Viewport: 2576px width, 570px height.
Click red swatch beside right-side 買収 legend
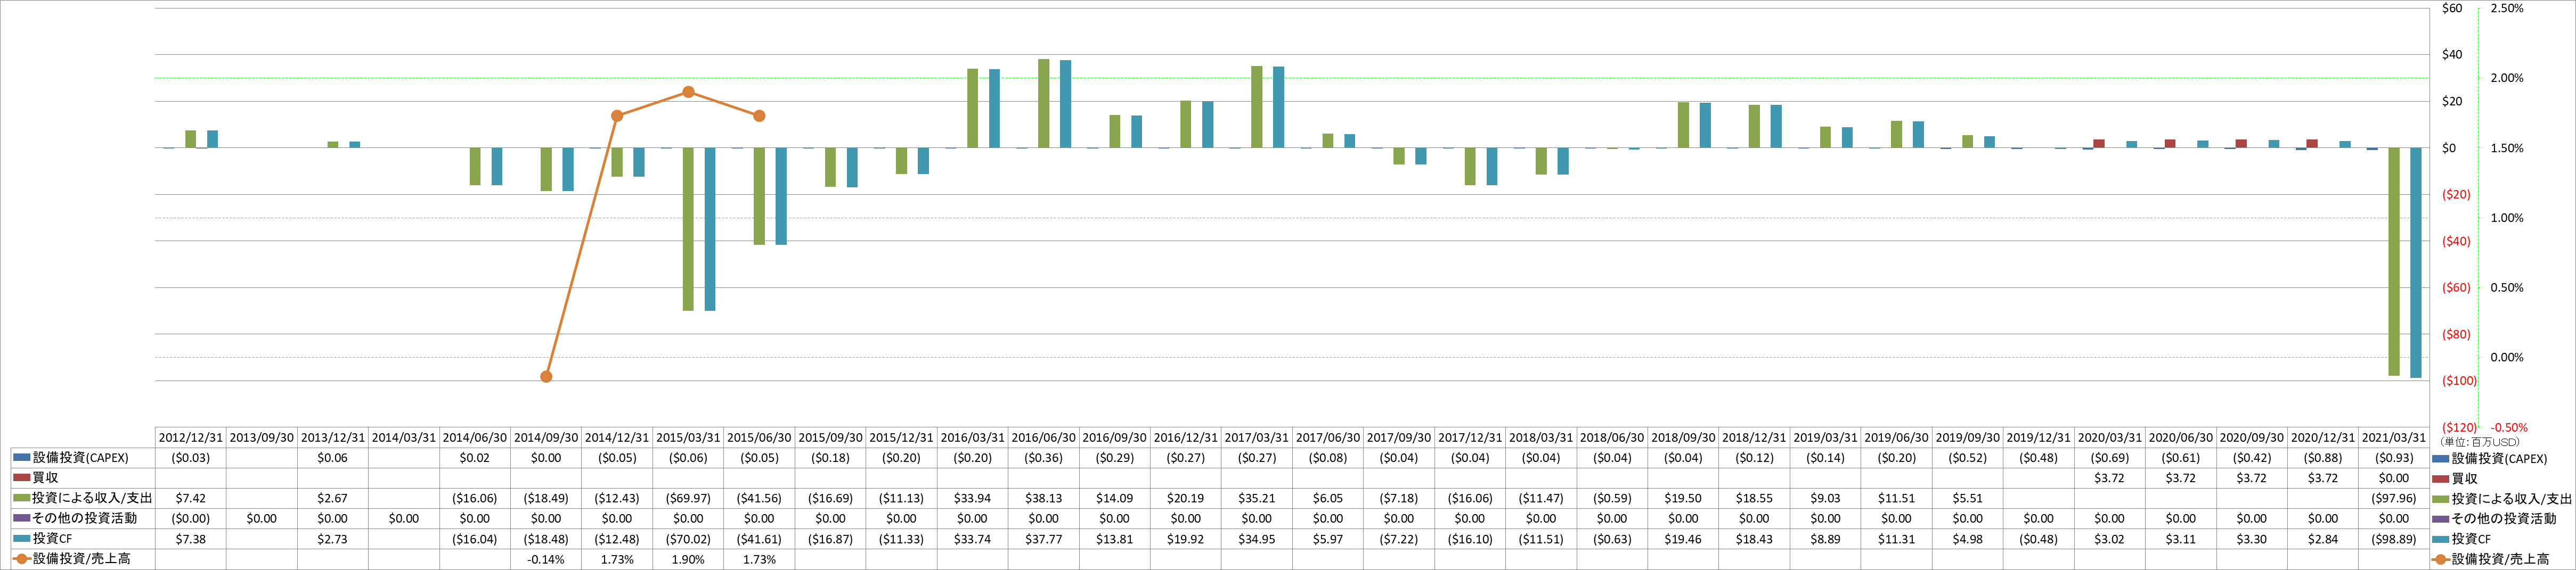[2442, 479]
